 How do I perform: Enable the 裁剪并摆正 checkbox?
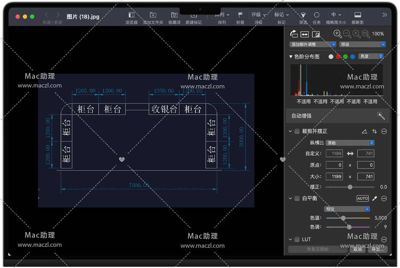297,131
